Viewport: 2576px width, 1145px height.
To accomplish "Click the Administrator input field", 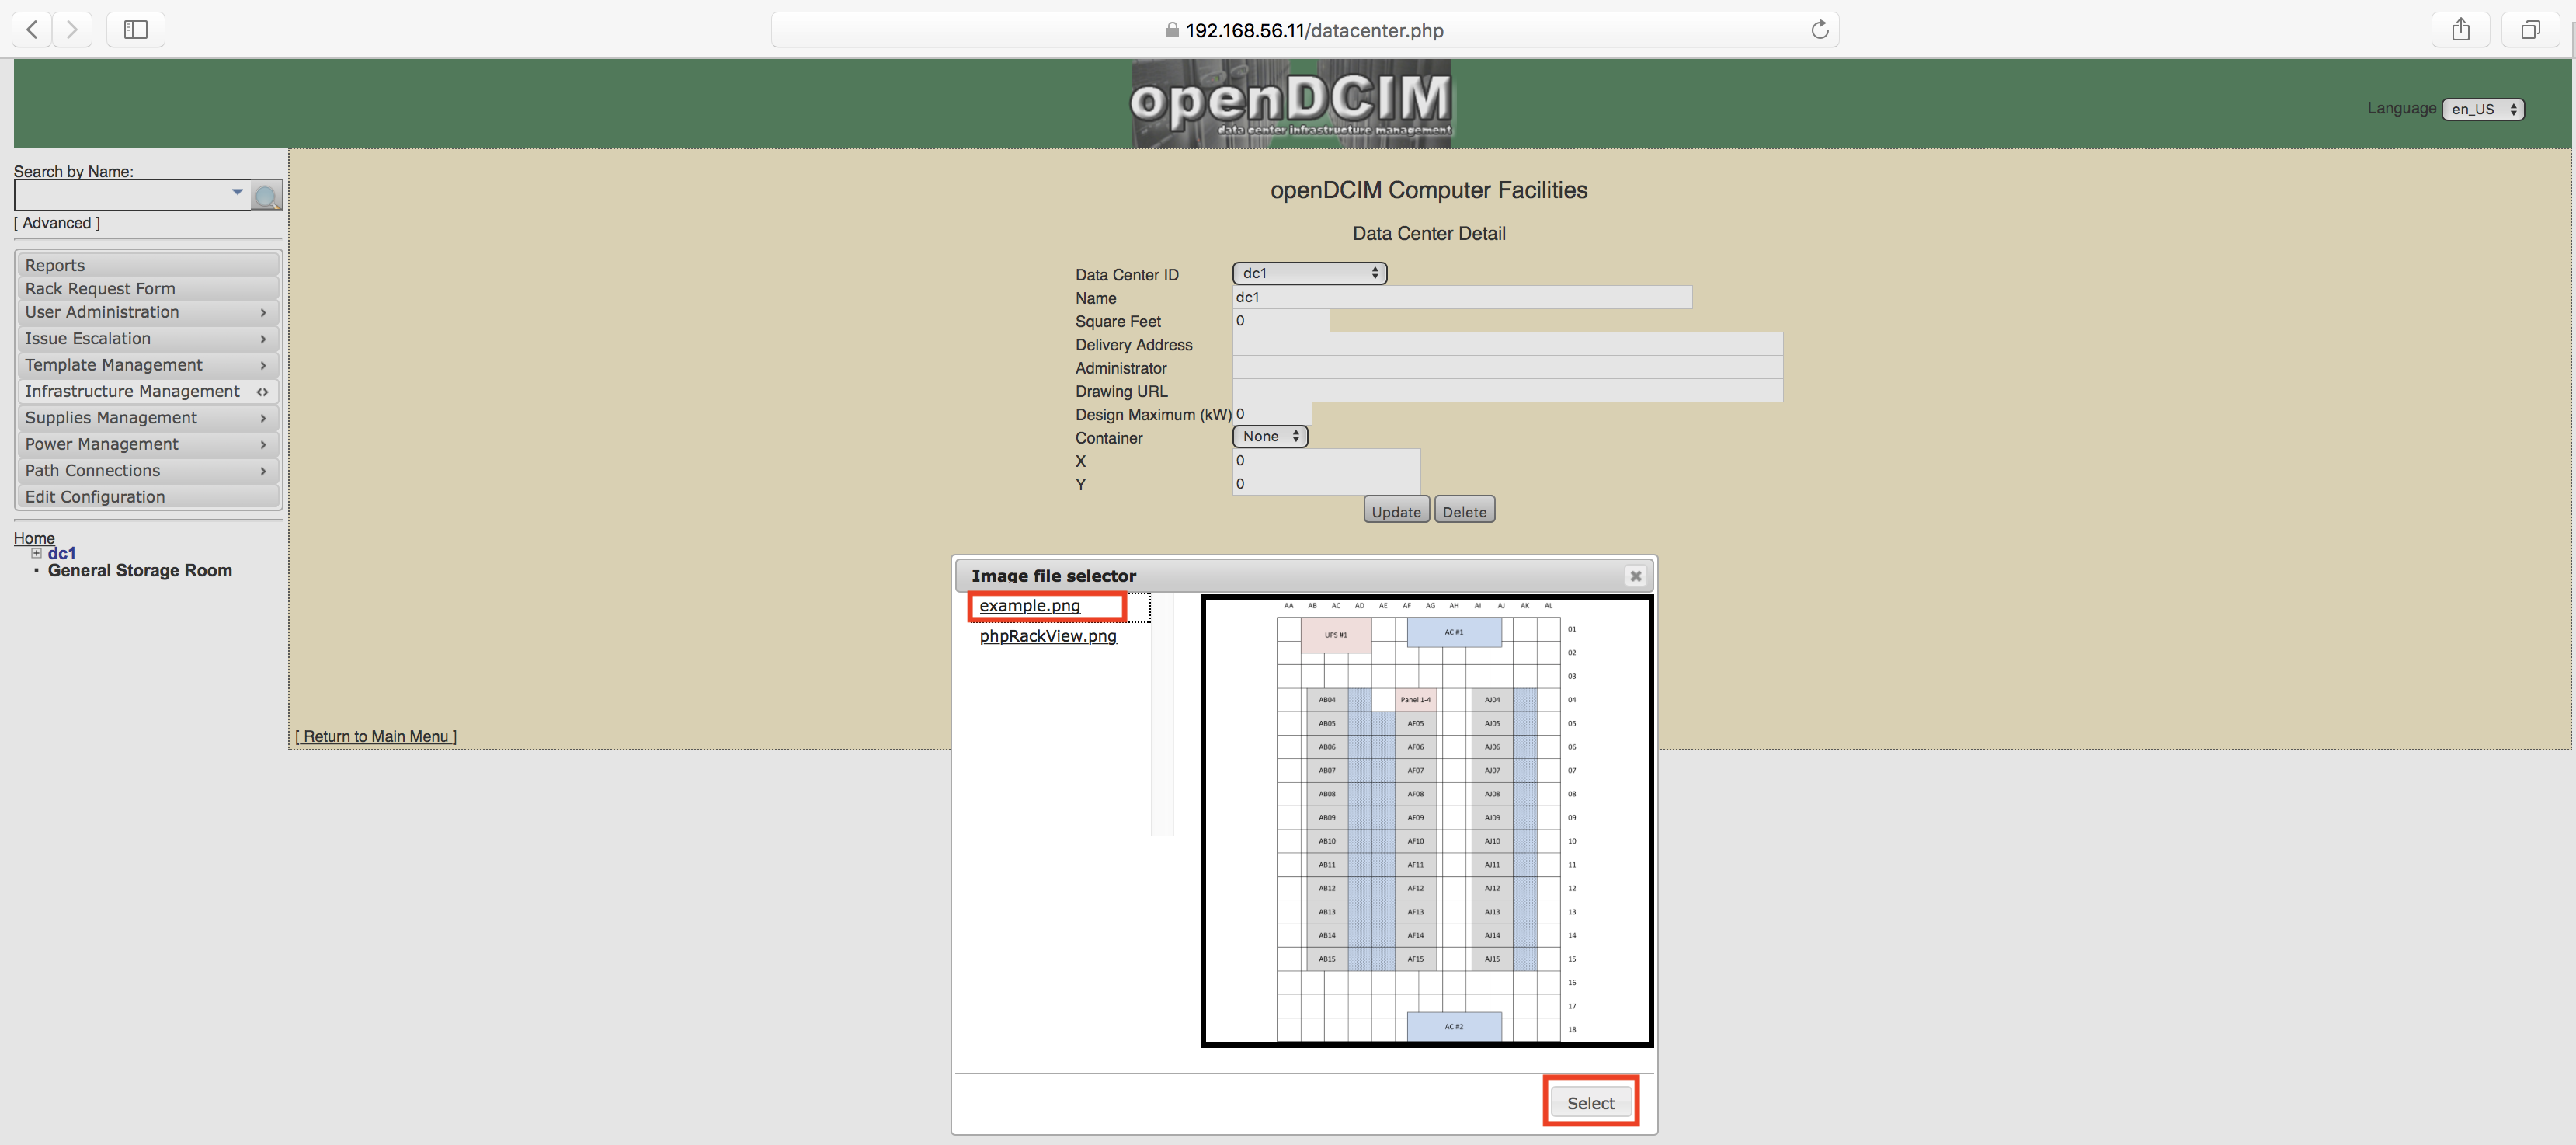I will click(1507, 368).
